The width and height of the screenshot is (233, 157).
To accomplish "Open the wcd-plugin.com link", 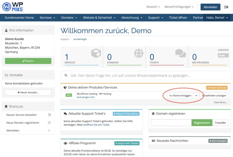I will pos(85,97).
